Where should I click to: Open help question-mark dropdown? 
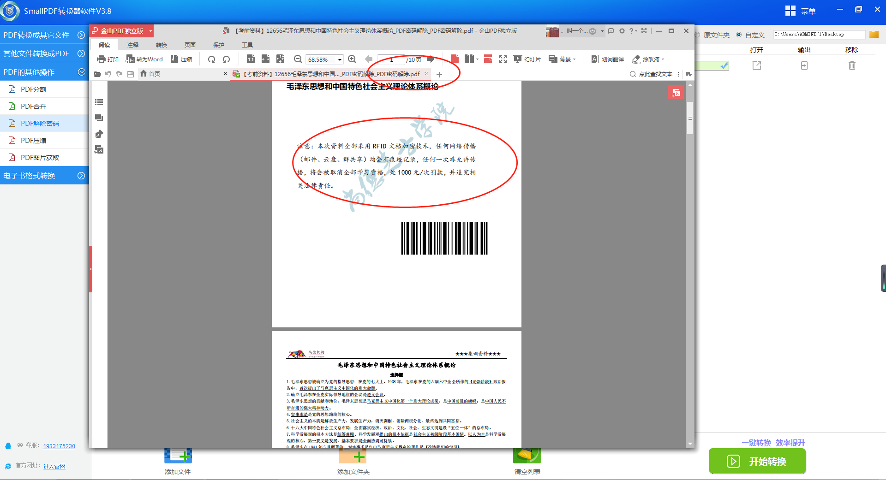coord(633,31)
